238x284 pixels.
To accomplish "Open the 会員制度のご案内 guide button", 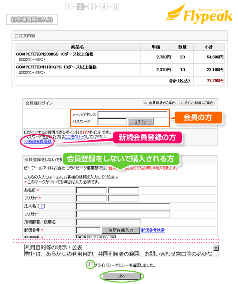I will [160, 103].
